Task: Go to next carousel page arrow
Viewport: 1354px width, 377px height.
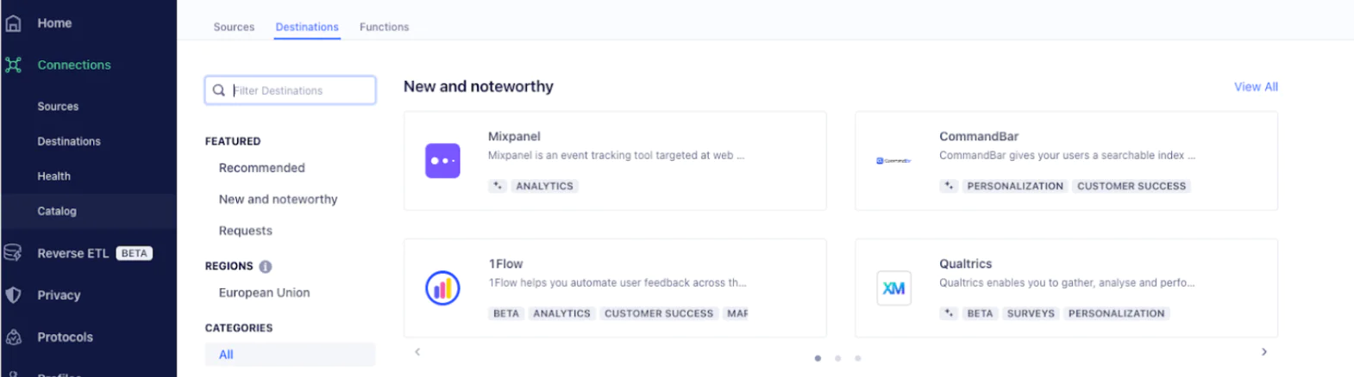Action: click(x=1264, y=352)
